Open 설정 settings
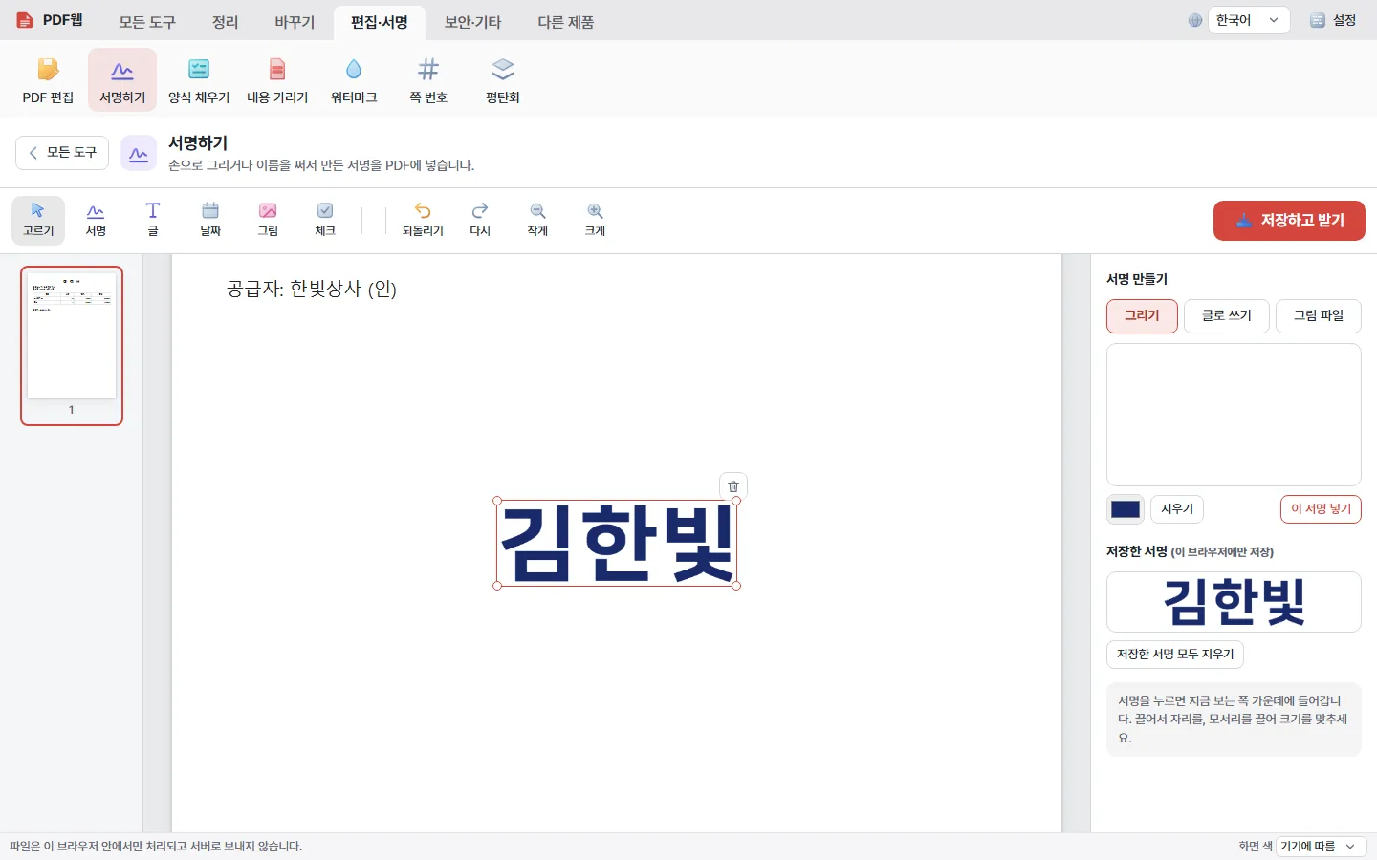Viewport: 1377px width, 860px height. [x=1334, y=20]
